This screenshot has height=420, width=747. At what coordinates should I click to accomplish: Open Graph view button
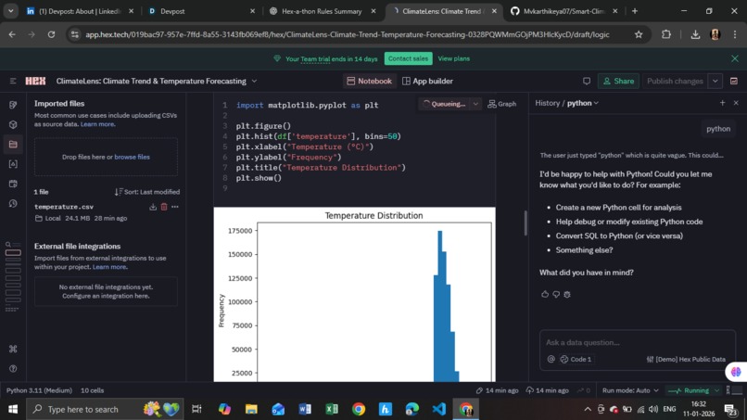click(502, 104)
